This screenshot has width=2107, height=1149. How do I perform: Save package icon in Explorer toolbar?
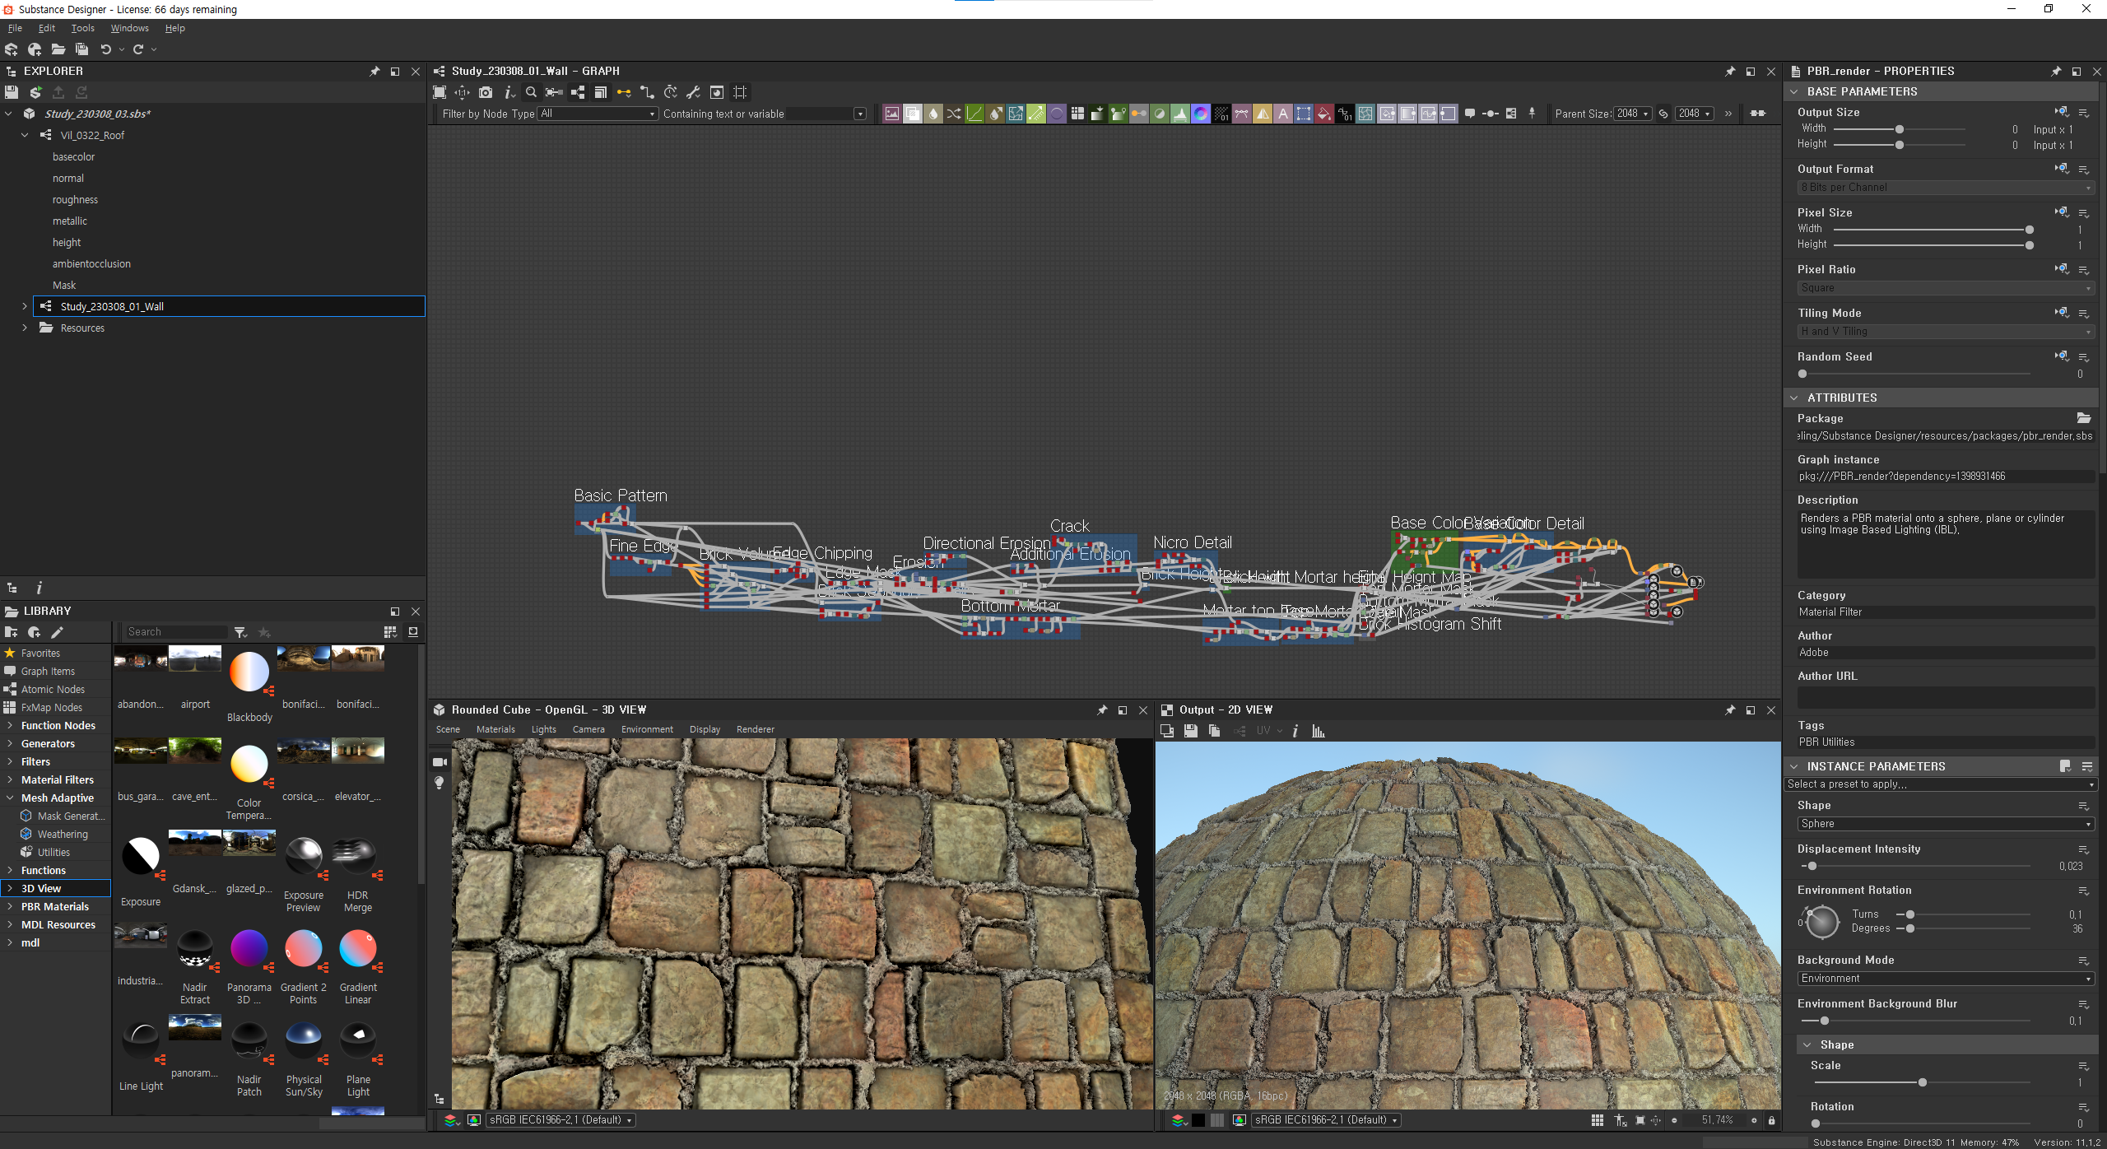tap(11, 92)
